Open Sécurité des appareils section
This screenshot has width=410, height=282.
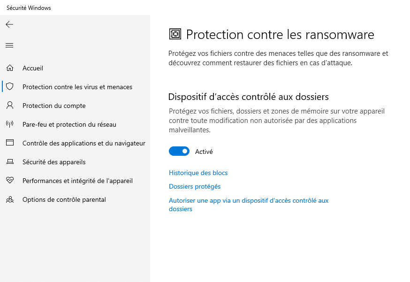(x=54, y=162)
